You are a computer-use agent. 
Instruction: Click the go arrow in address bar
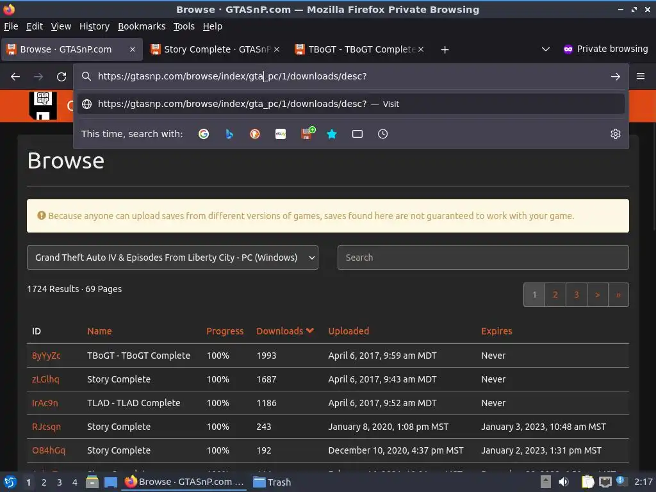pyautogui.click(x=615, y=77)
